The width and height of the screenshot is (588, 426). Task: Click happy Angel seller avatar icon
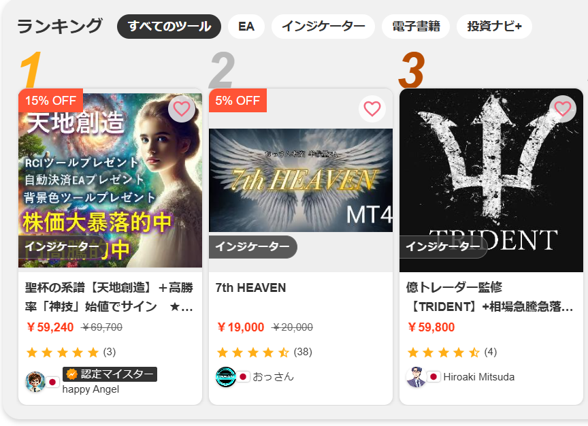click(x=35, y=382)
